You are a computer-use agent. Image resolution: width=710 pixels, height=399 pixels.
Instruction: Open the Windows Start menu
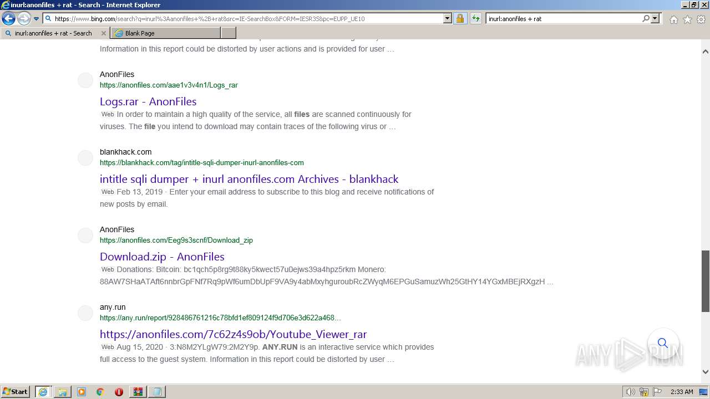coord(16,391)
